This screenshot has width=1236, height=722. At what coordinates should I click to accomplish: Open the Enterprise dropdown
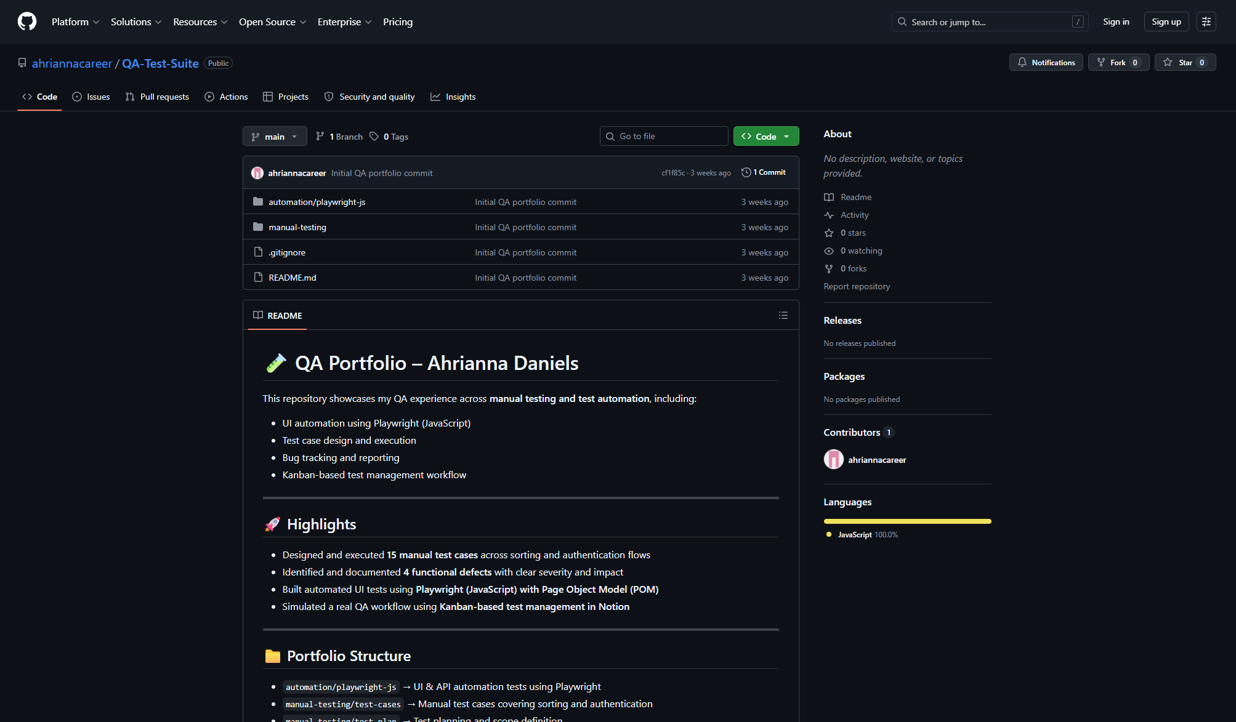pyautogui.click(x=344, y=22)
